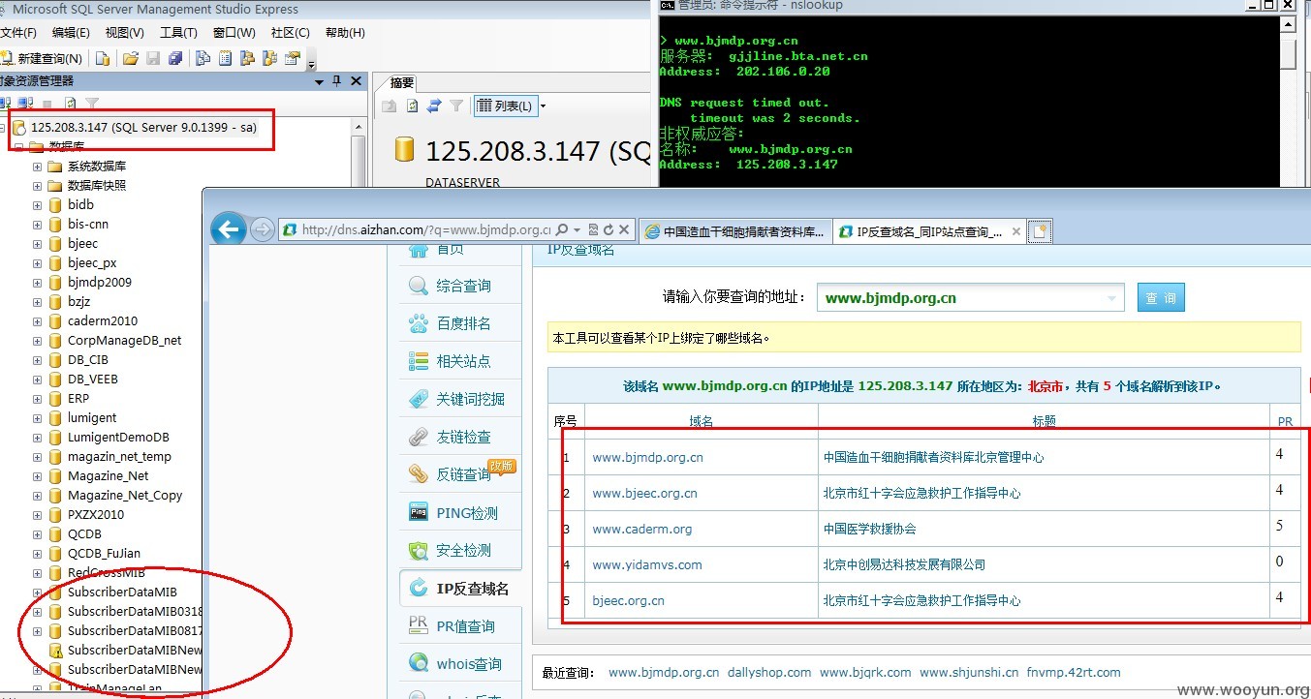Expand the 系统数据库 folder
This screenshot has width=1311, height=699.
click(x=38, y=167)
